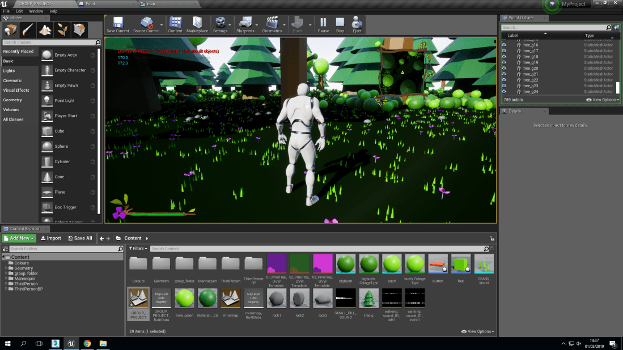
Task: Open the Marketplace from the toolbar
Action: pos(197,23)
